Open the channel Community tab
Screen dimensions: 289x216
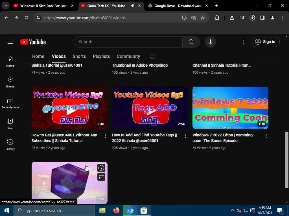(x=128, y=56)
